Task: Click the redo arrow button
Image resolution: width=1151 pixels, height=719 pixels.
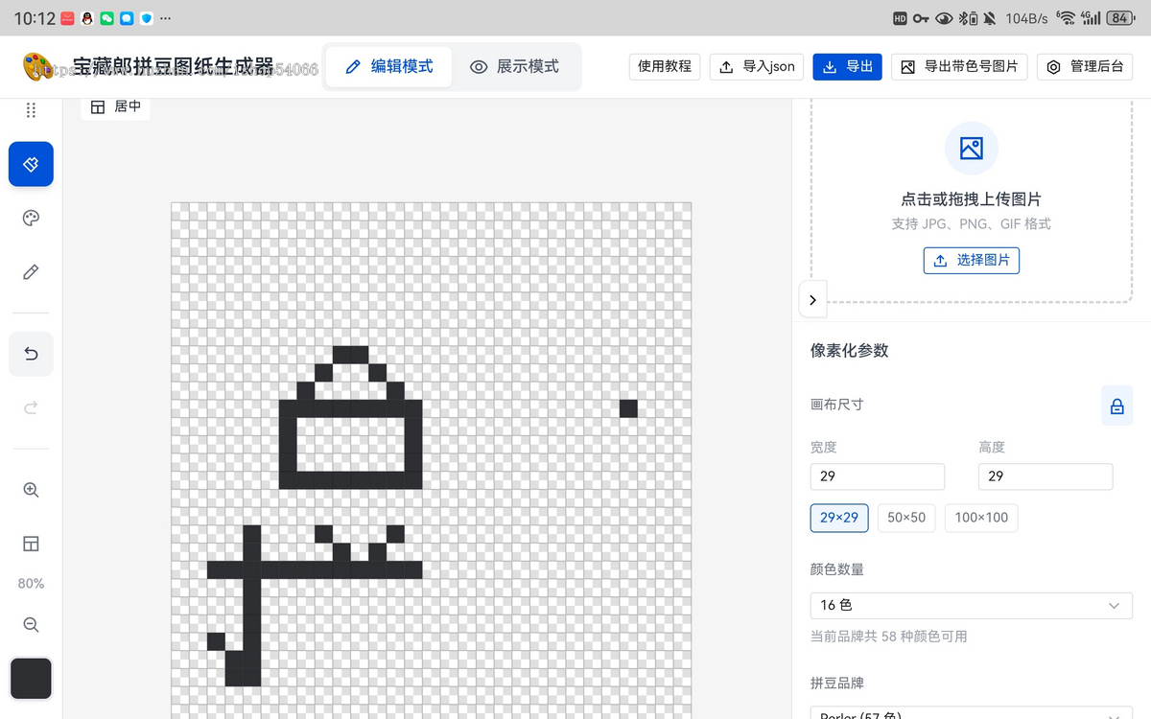Action: tap(31, 408)
